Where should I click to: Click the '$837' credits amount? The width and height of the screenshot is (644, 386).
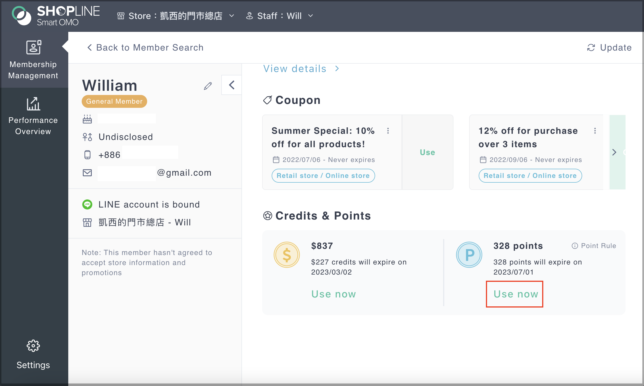(x=322, y=246)
